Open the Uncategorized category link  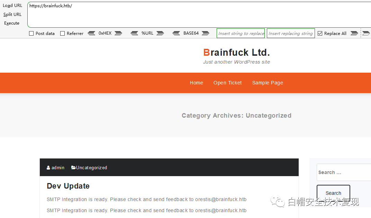point(92,167)
